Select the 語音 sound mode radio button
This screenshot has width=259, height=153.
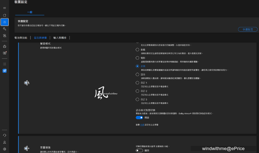click(137, 75)
